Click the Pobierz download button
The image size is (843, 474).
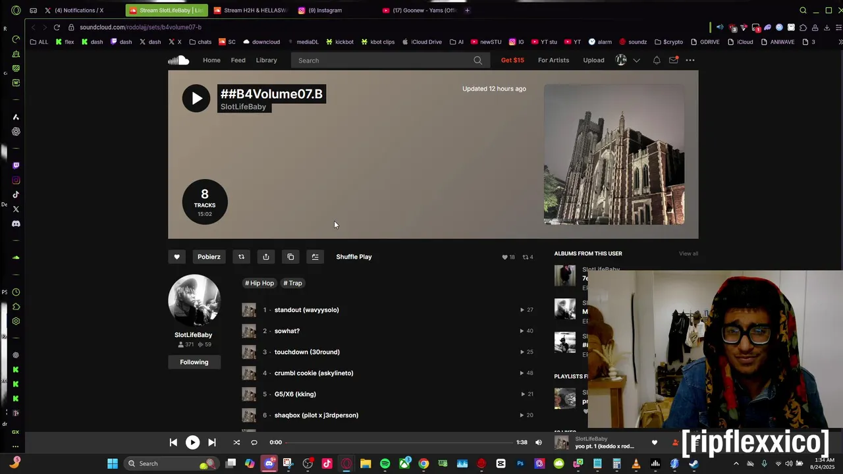point(209,257)
